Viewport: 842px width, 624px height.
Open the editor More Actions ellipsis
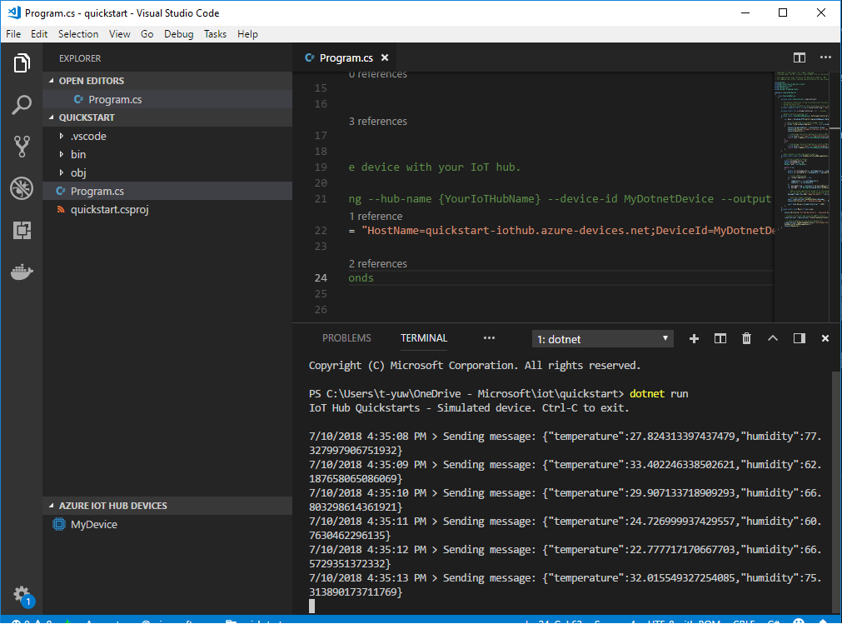(x=825, y=57)
